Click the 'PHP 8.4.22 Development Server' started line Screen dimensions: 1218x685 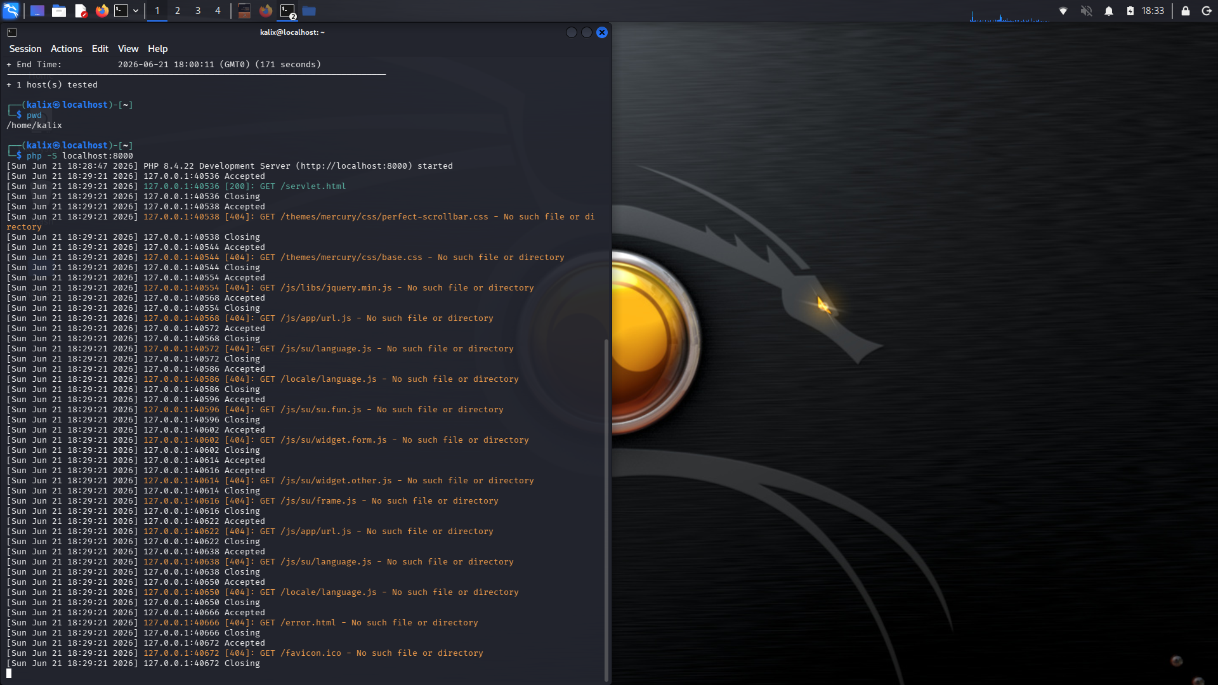pyautogui.click(x=230, y=166)
